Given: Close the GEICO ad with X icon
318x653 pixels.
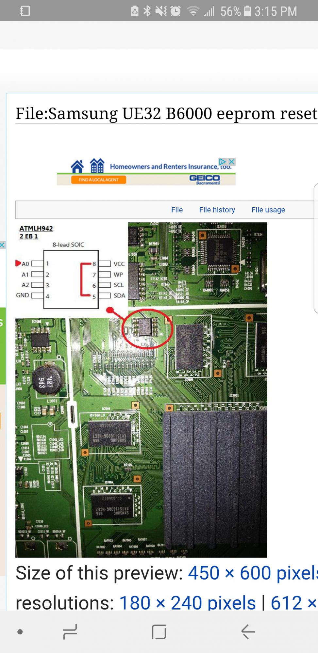Looking at the screenshot, I should (x=231, y=162).
